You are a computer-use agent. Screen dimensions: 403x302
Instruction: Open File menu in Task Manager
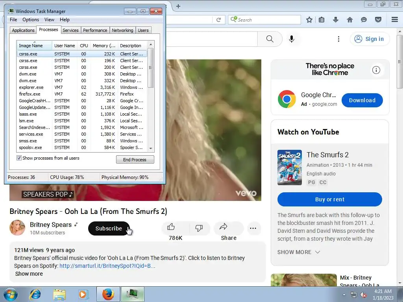13,20
